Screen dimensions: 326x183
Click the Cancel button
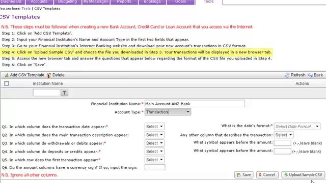tap(267, 175)
